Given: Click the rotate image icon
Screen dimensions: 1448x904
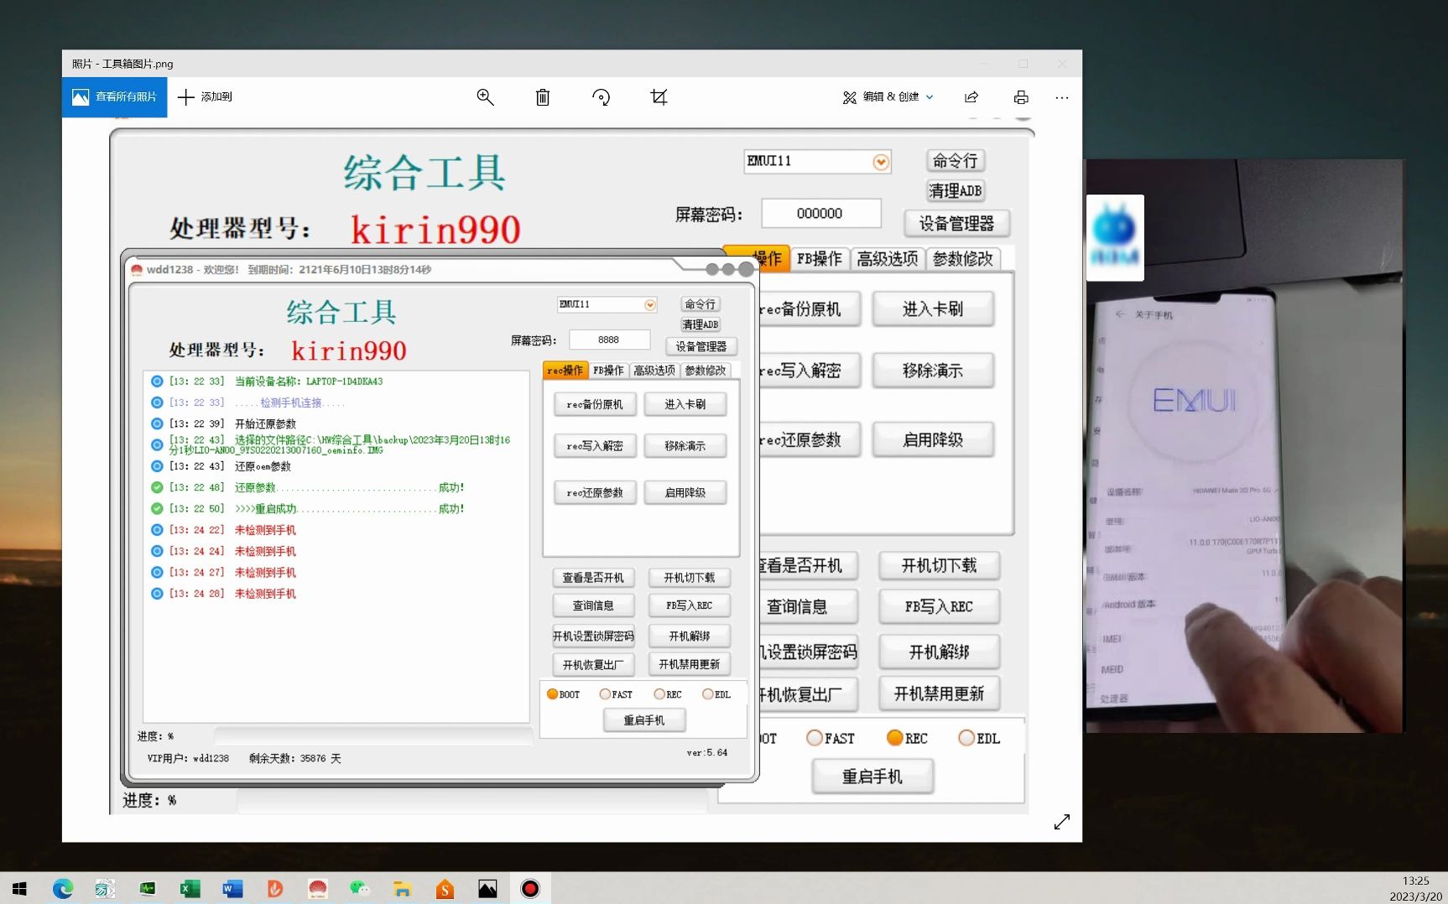Looking at the screenshot, I should click(x=601, y=97).
